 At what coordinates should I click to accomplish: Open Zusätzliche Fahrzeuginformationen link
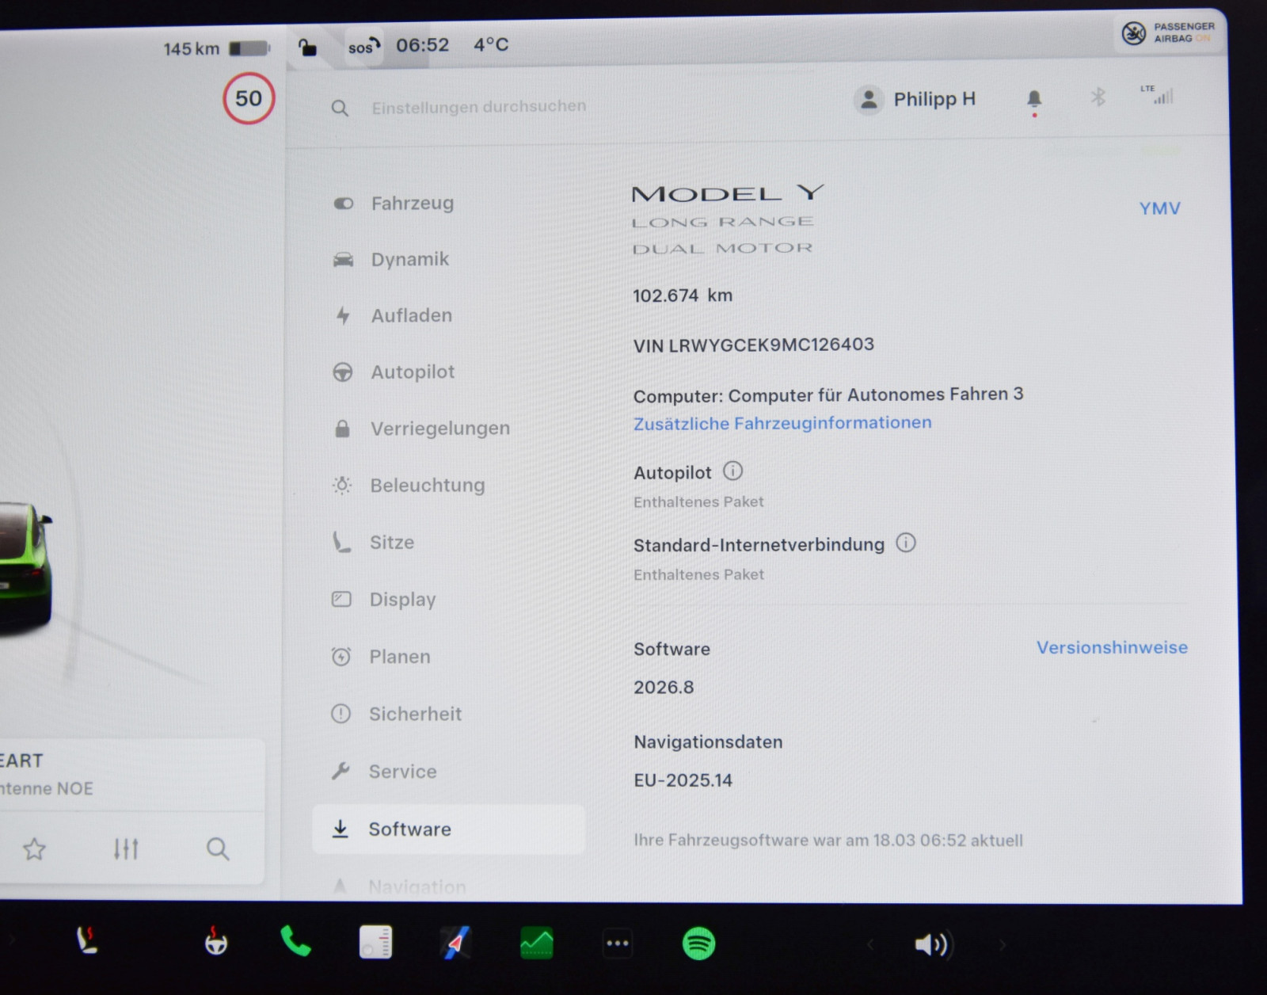coord(782,423)
